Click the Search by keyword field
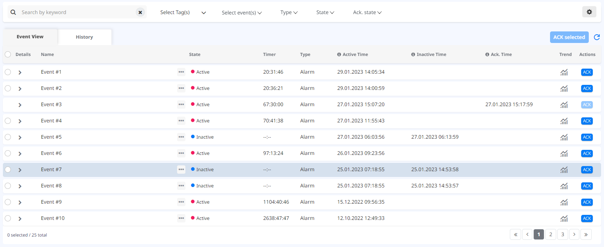Screen dimensions: 604x247 click(x=76, y=12)
